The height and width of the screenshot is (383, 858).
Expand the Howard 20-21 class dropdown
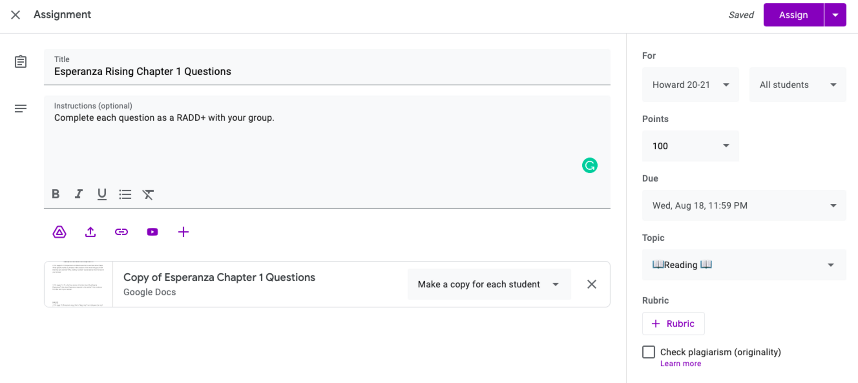[690, 85]
